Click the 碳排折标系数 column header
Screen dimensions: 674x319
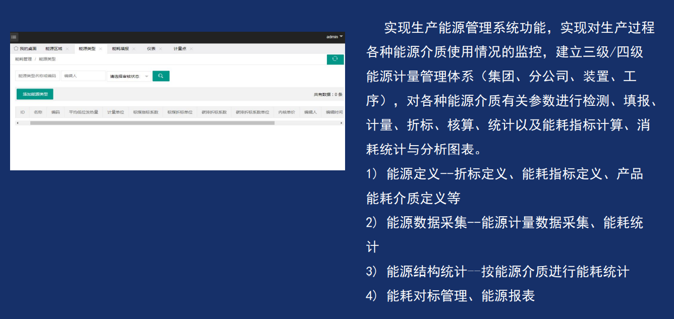pyautogui.click(x=214, y=112)
